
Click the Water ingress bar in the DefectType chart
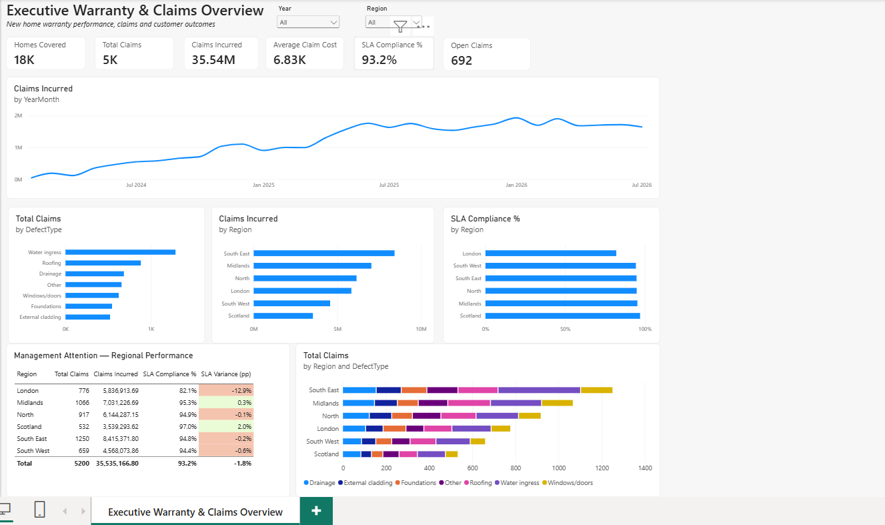[120, 252]
